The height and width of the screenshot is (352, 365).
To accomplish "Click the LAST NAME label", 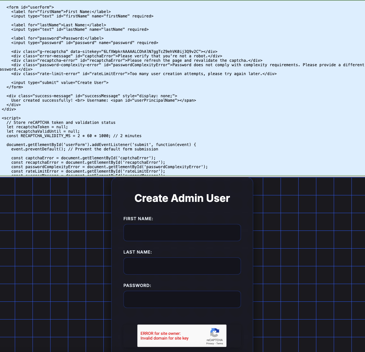I will 138,252.
